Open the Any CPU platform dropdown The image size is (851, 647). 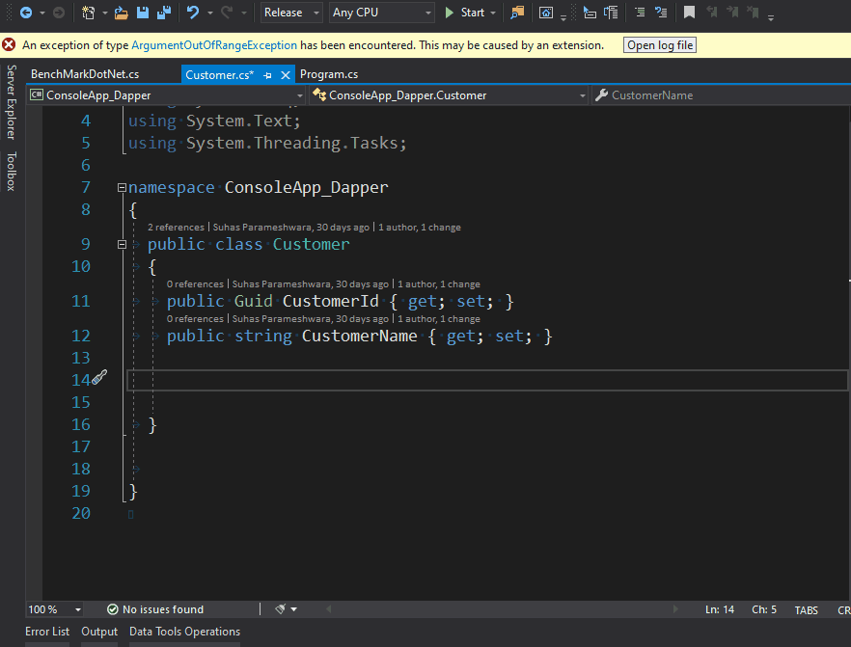(x=381, y=13)
